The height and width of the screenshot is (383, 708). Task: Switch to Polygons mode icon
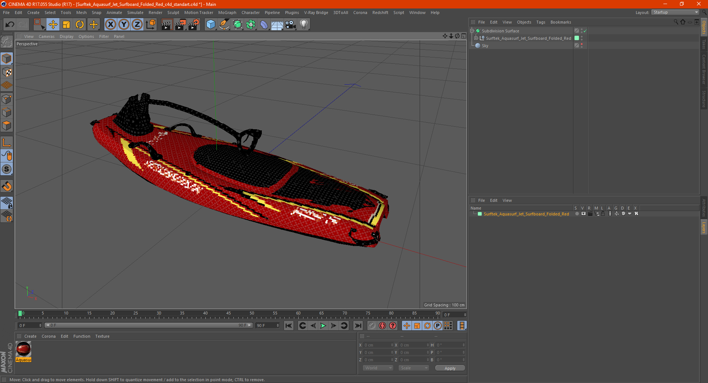coord(7,126)
